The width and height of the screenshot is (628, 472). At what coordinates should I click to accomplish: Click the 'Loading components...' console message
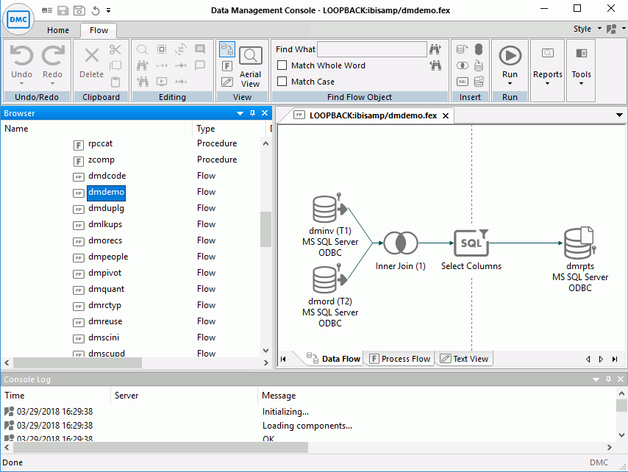(x=307, y=426)
